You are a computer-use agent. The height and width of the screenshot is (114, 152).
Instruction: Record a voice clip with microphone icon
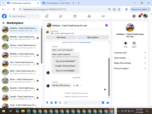click(47, 103)
